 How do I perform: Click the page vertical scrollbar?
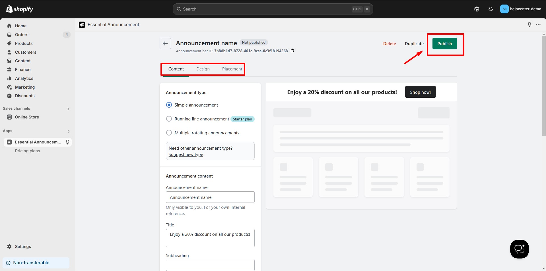543,85
